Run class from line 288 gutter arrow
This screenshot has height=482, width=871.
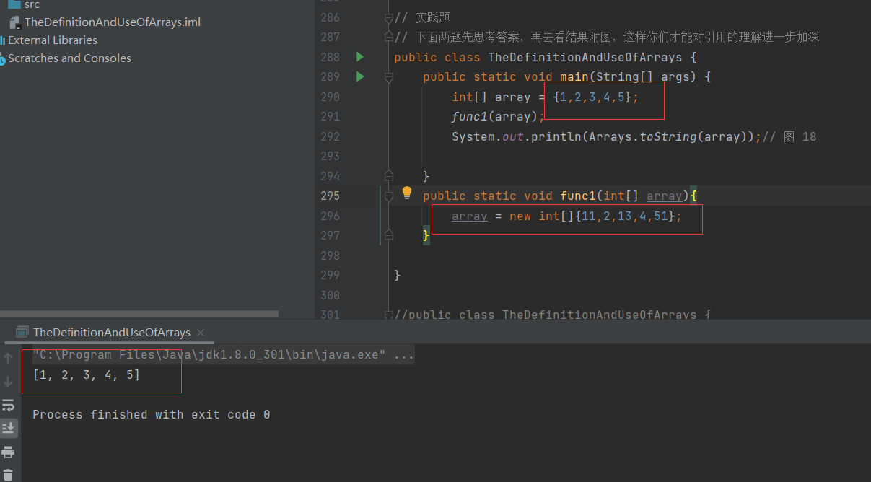359,57
